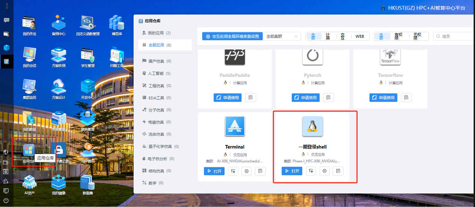Click 申请使用 button for PaddlePaddle
The width and height of the screenshot is (475, 207).
pos(227,98)
